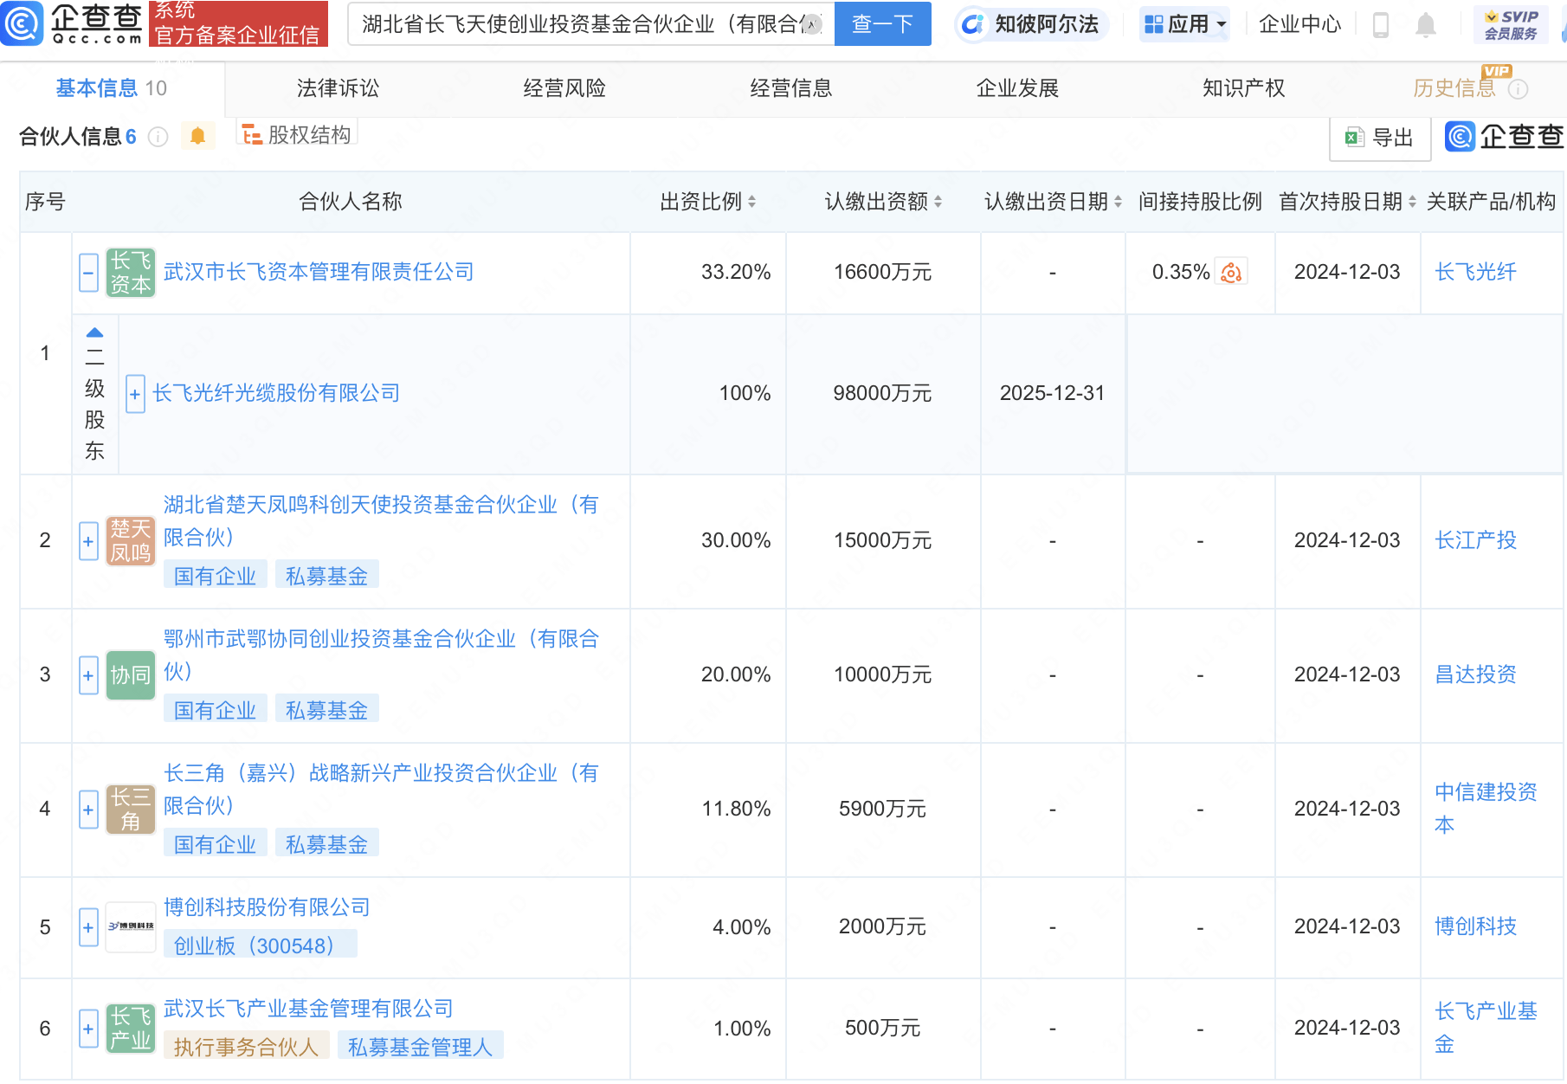Click the 查一下 search button
The image size is (1567, 1084).
(x=882, y=23)
